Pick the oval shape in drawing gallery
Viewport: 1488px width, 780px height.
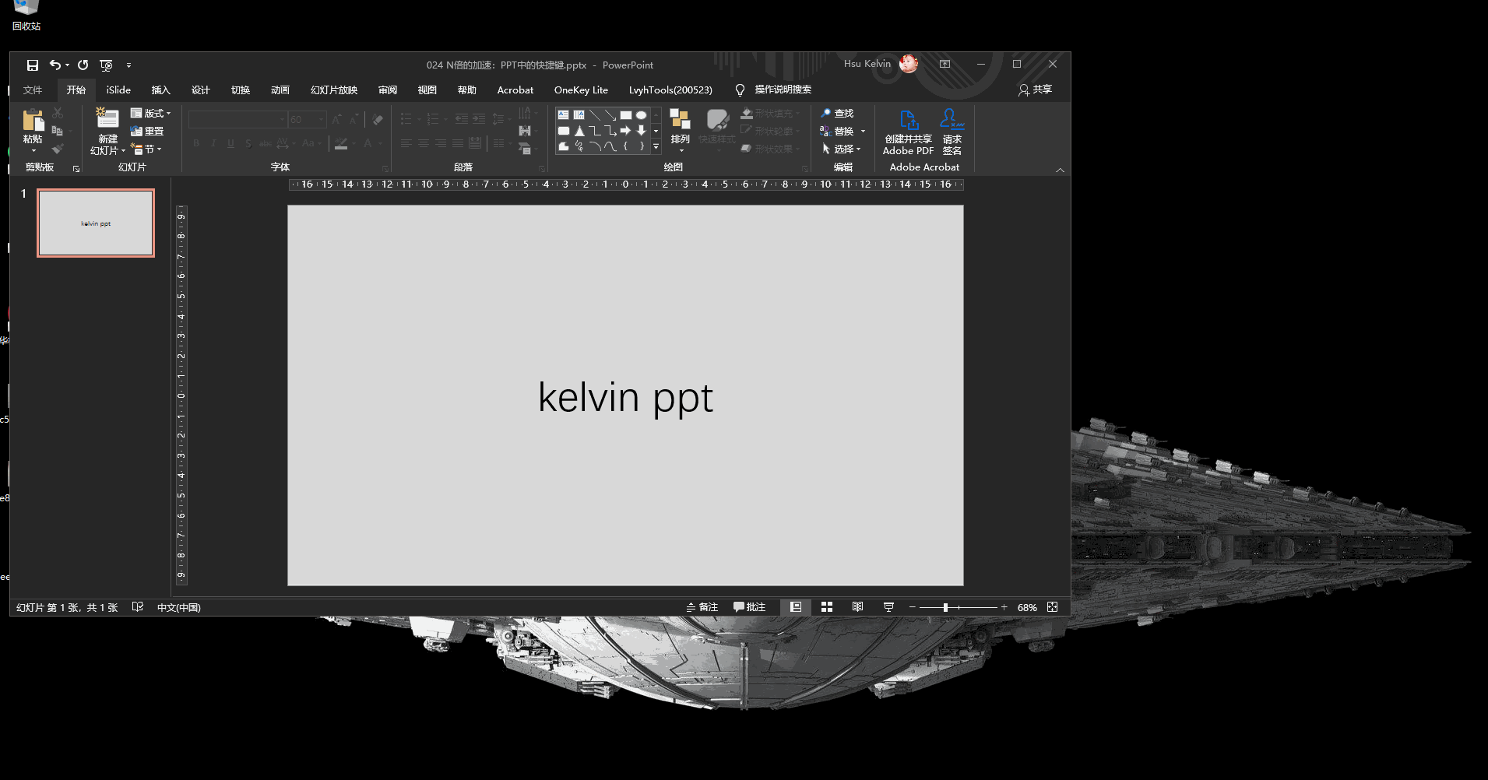pos(642,115)
